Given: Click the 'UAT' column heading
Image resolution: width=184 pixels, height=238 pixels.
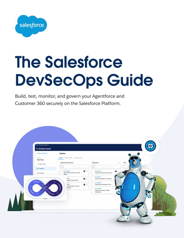Looking at the screenshot, I should click(125, 163).
